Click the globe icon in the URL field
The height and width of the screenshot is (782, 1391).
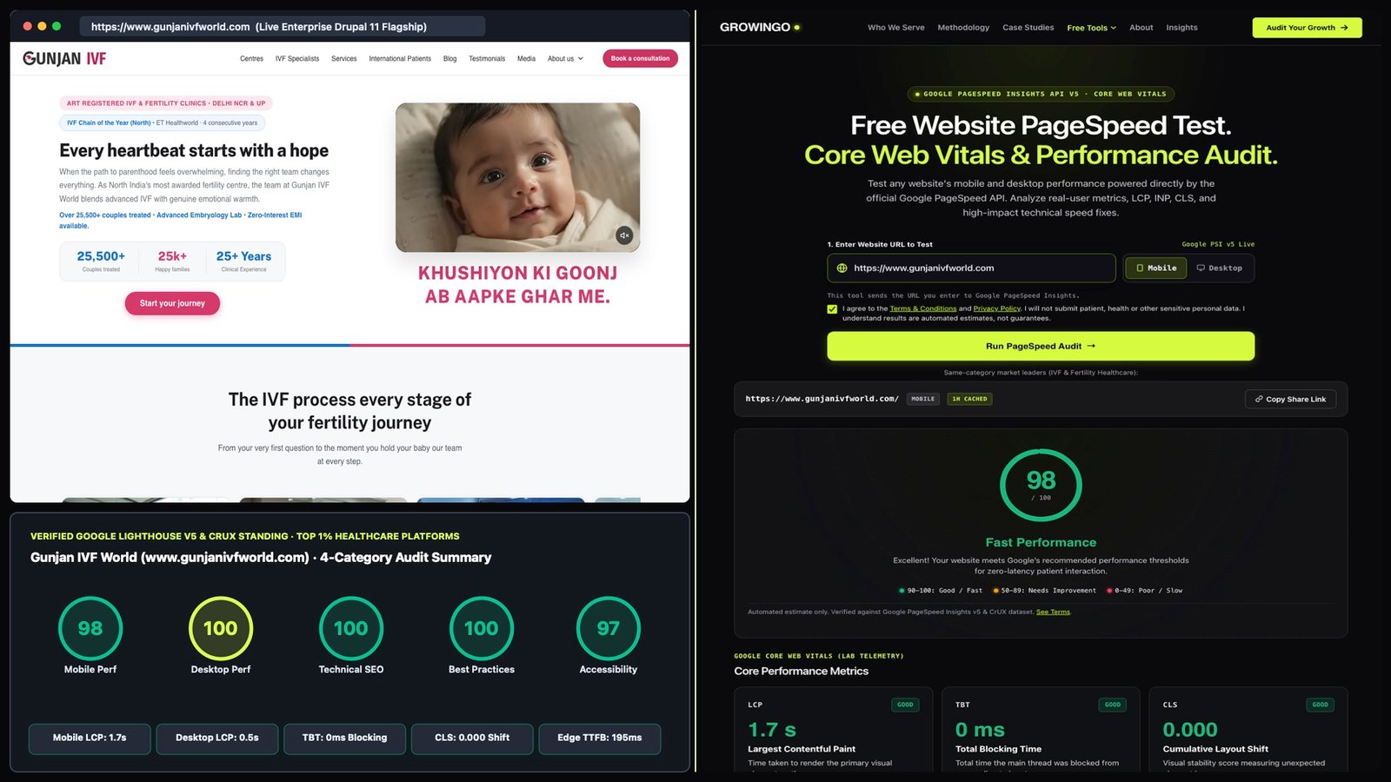click(x=842, y=268)
